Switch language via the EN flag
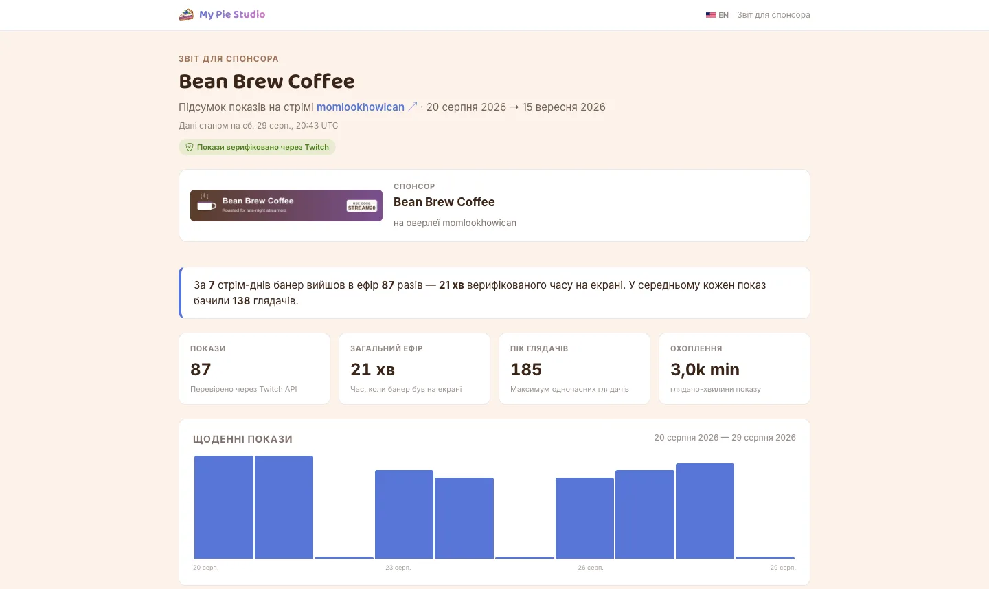Screen dimensions: 989x589 coord(717,15)
